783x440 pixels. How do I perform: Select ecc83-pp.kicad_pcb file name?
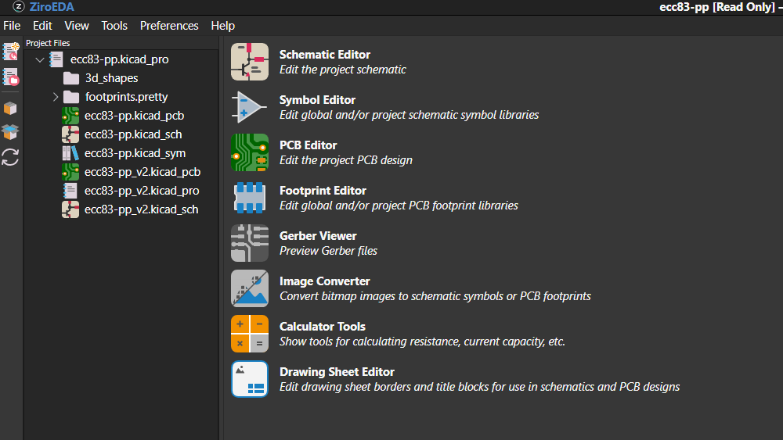(x=134, y=116)
